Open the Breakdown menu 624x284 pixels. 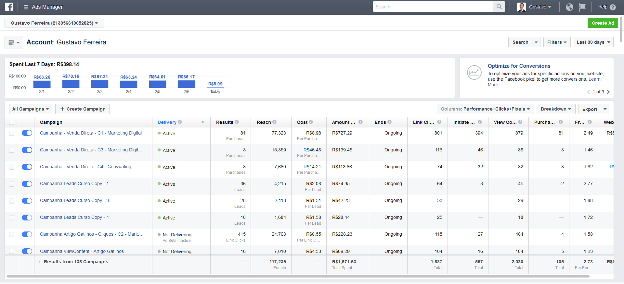[x=556, y=109]
